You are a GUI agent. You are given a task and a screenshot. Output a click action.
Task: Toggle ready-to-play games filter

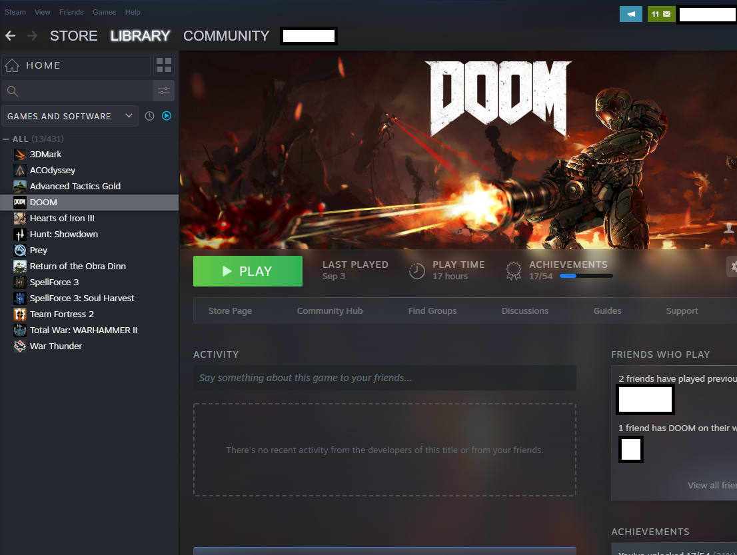pos(167,116)
